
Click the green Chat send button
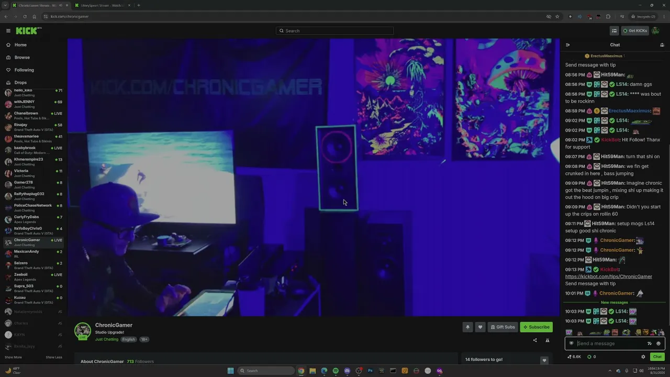tap(657, 357)
